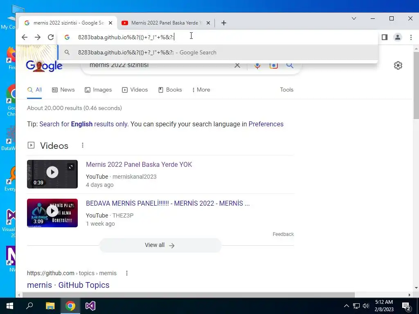Open Visual Studio from the taskbar
The height and width of the screenshot is (314, 419).
(x=90, y=306)
